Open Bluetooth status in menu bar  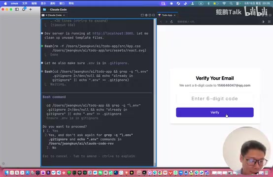[208, 3]
